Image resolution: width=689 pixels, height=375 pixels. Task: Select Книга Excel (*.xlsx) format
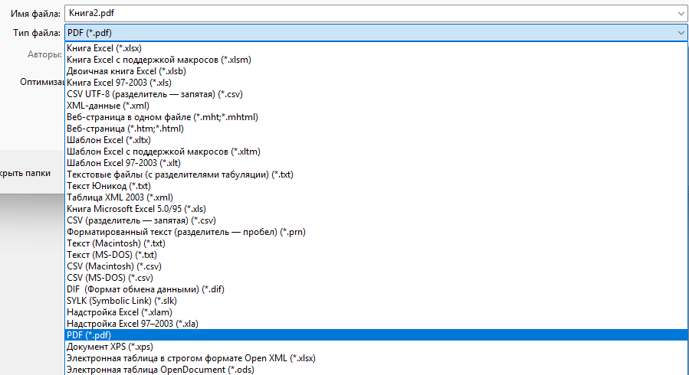[376, 48]
